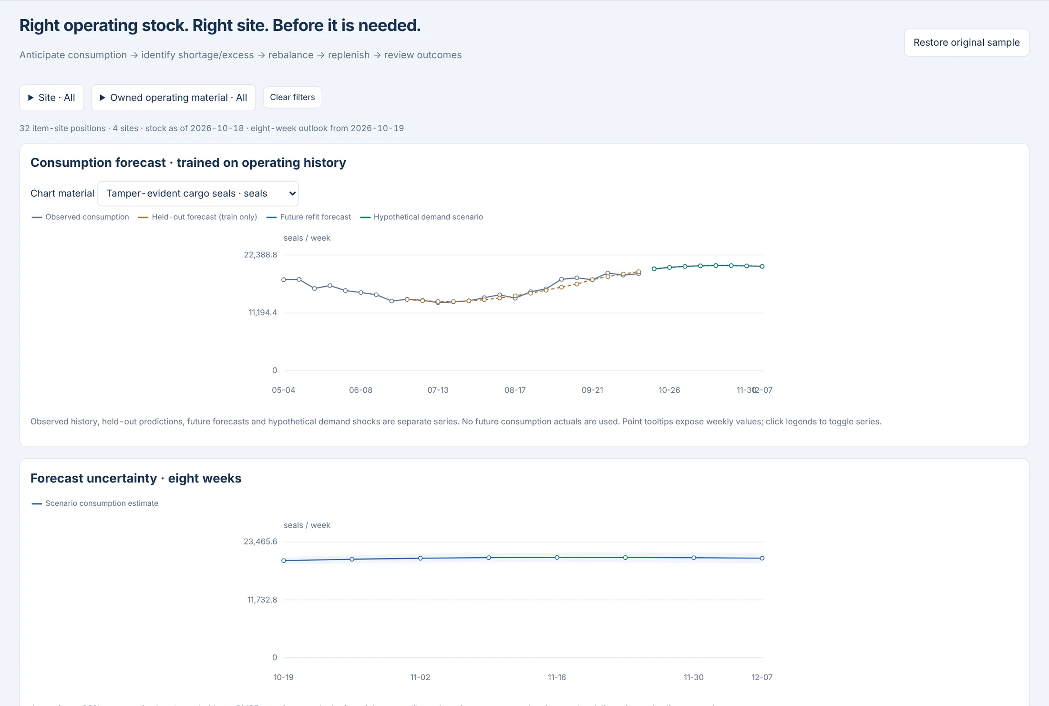Click the '08-17' date label
1049x706 pixels.
click(x=515, y=390)
